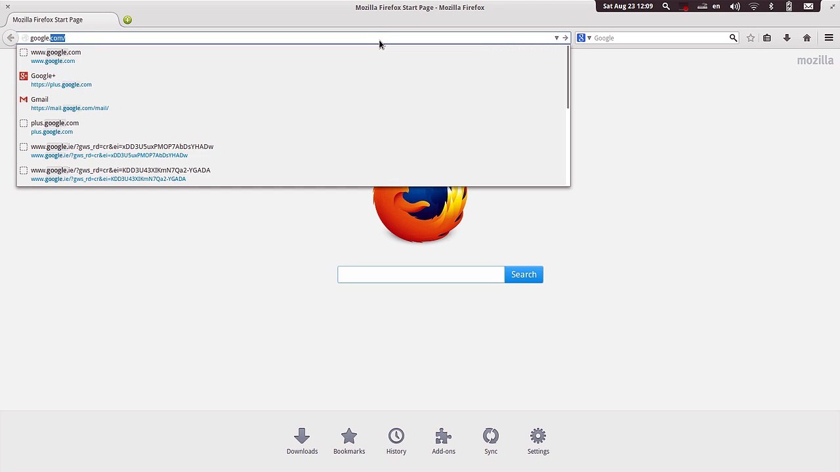Image resolution: width=840 pixels, height=472 pixels.
Task: Click the suggestions list scrollbar
Action: click(568, 77)
